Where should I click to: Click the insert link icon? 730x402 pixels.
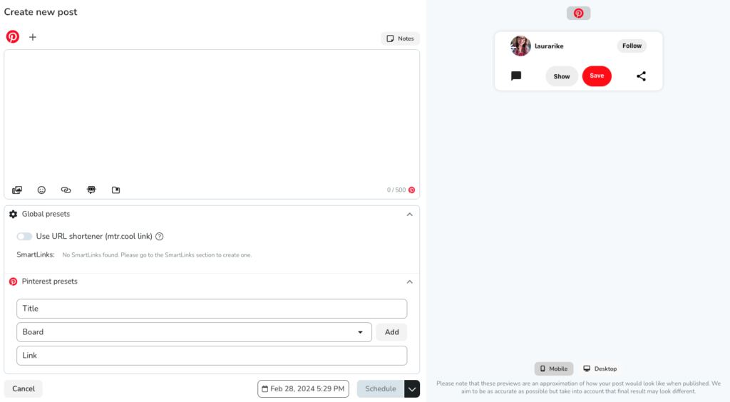coord(66,190)
